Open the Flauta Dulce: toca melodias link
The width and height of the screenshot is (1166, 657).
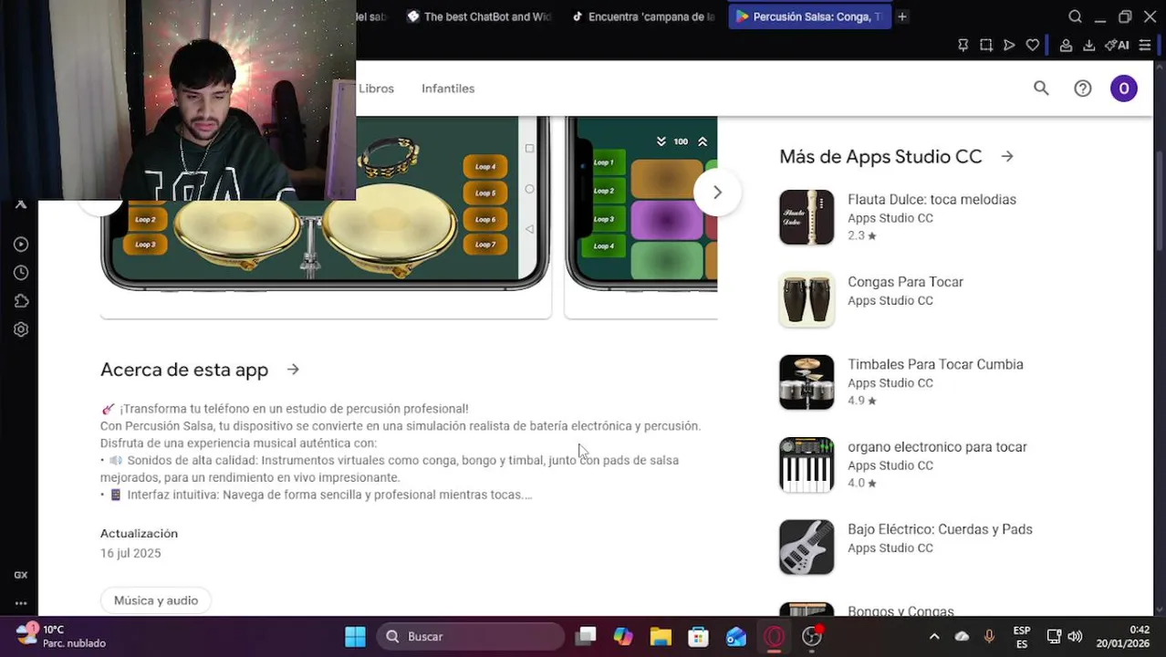pos(932,200)
